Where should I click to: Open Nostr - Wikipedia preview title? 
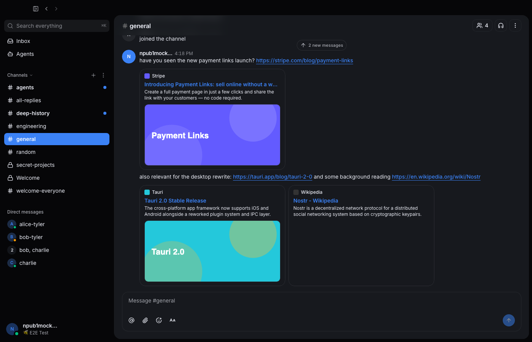[316, 201]
